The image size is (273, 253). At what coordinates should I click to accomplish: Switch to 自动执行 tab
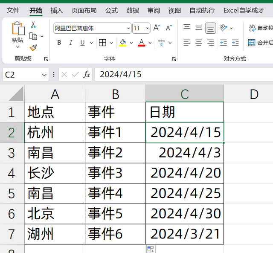(202, 10)
